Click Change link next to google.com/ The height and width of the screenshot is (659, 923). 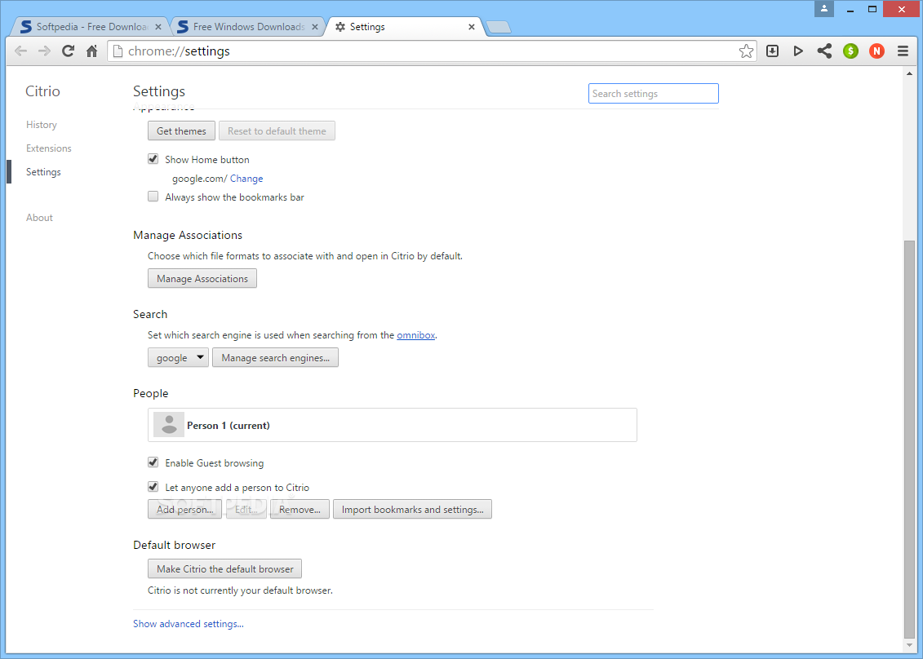[x=246, y=179]
